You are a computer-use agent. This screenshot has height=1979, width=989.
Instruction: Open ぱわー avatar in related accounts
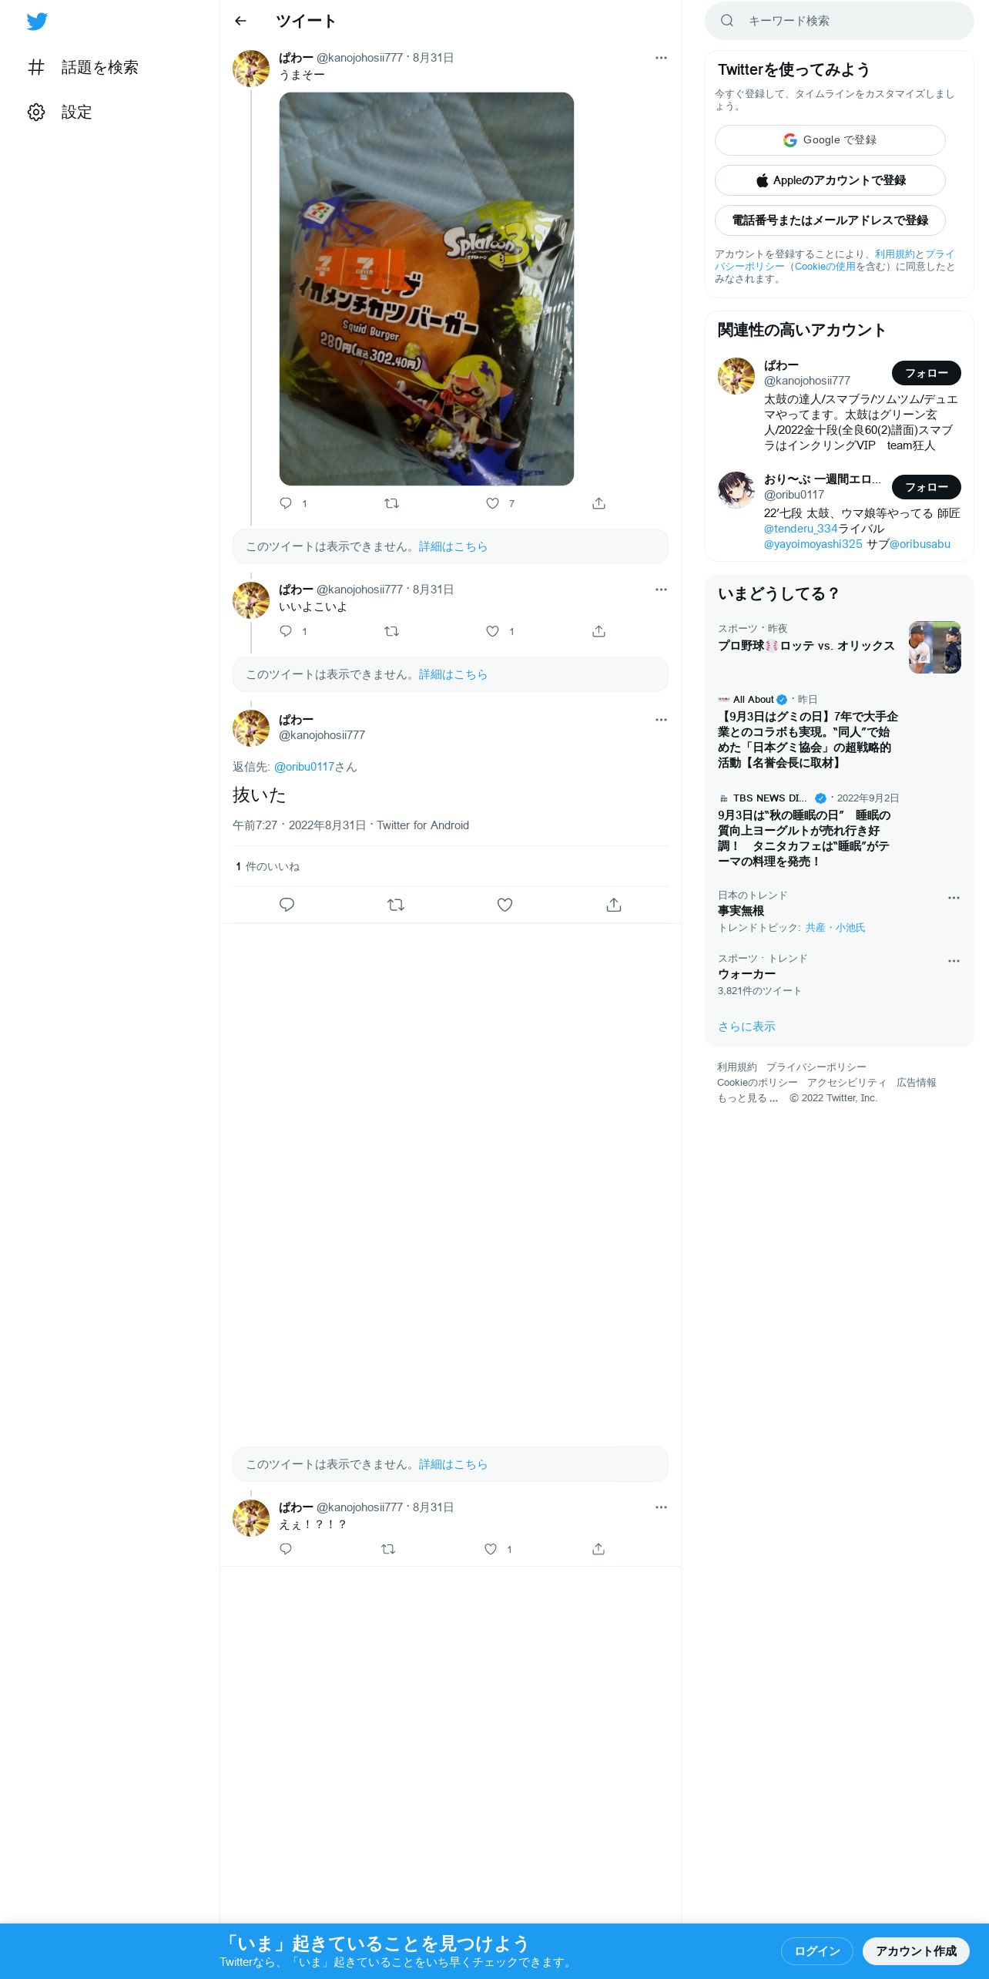pos(736,376)
